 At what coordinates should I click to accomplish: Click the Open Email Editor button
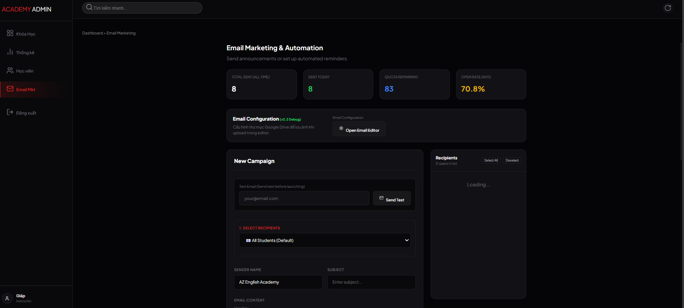click(359, 129)
